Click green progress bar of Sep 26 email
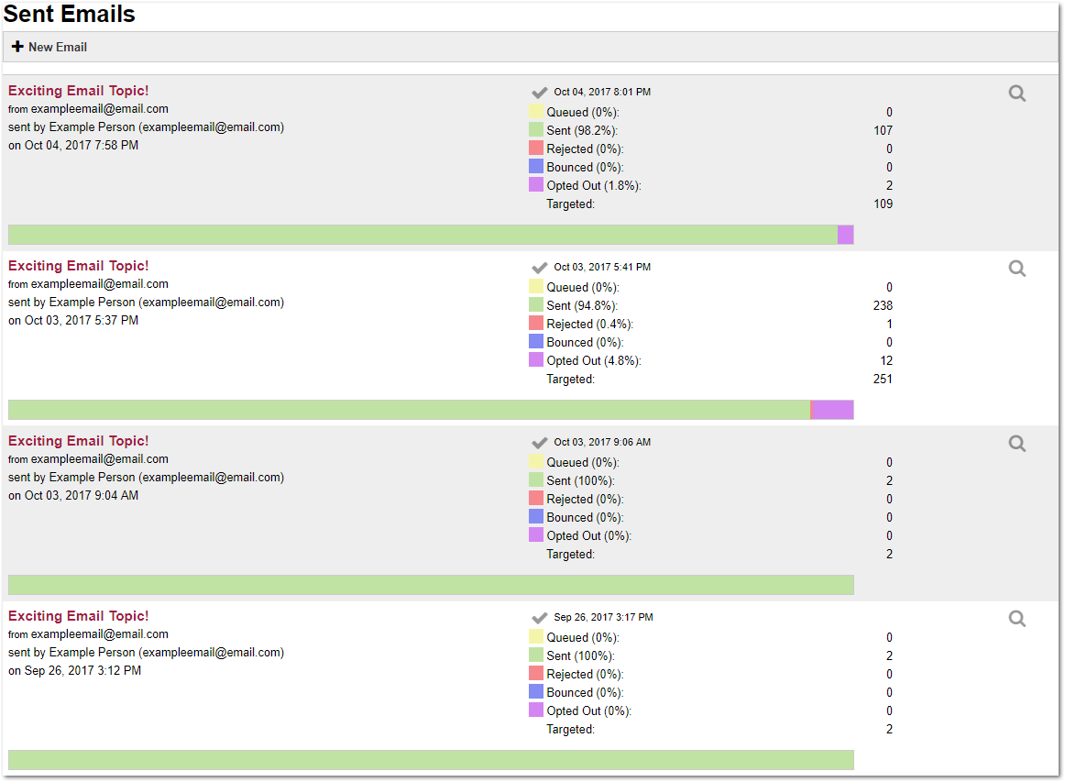Image resolution: width=1065 pixels, height=782 pixels. coord(431,760)
